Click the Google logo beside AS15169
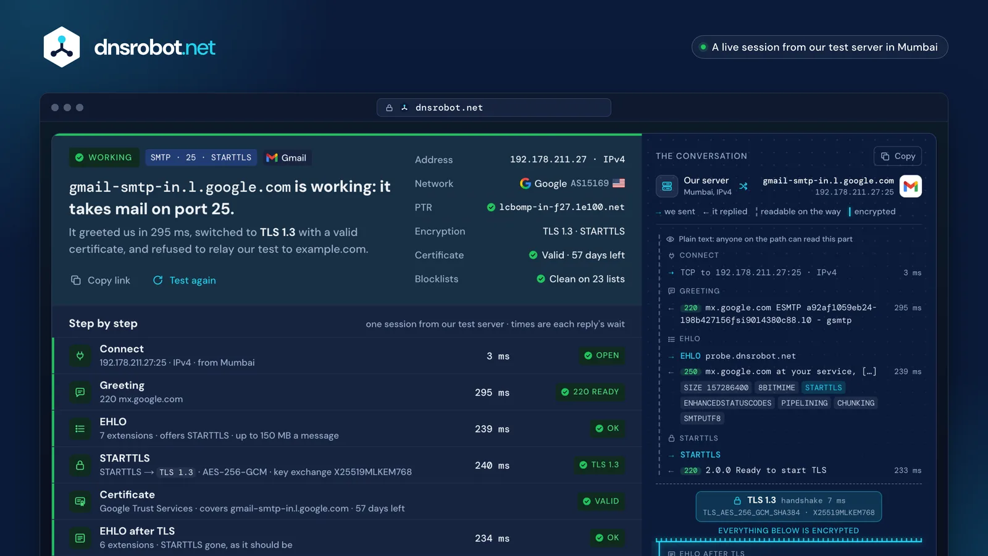The height and width of the screenshot is (556, 988). point(525,183)
